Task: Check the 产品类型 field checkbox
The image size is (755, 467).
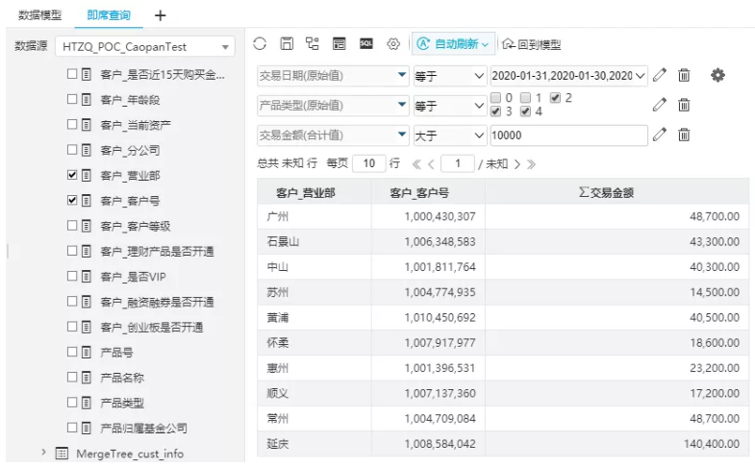Action: coord(72,402)
